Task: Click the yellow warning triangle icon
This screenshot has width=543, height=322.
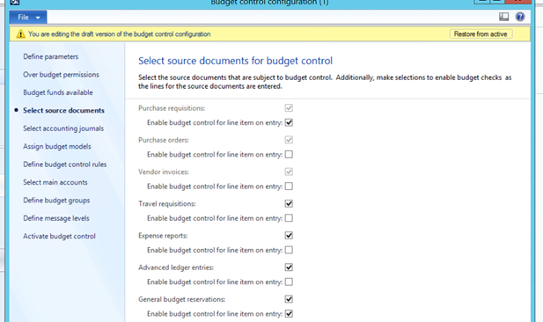Action: tap(20, 34)
